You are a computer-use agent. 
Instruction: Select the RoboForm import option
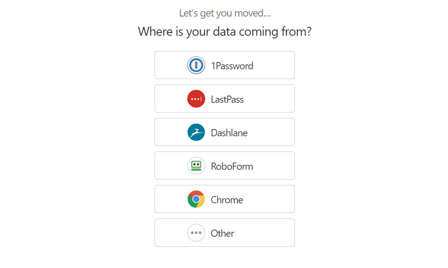pos(224,165)
